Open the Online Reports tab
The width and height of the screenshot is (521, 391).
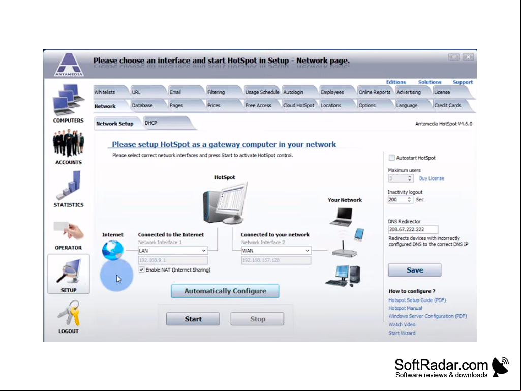375,92
